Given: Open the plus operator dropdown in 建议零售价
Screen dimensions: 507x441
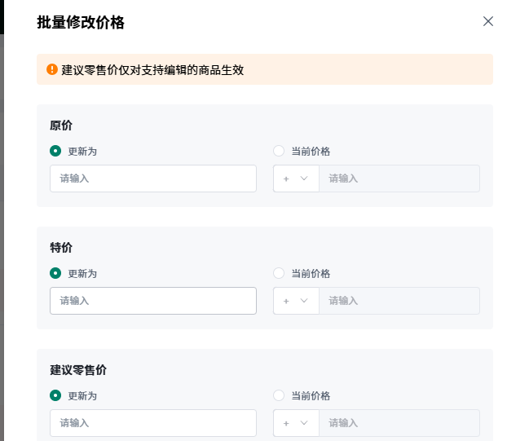Looking at the screenshot, I should coord(295,423).
